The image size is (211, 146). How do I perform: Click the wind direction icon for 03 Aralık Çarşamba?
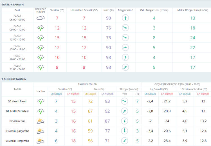pyautogui.click(x=124, y=131)
